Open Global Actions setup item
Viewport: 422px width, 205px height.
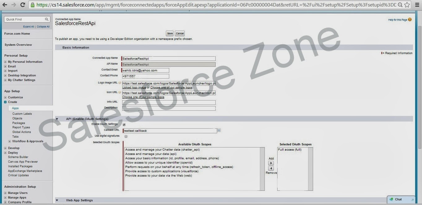coord(22,132)
